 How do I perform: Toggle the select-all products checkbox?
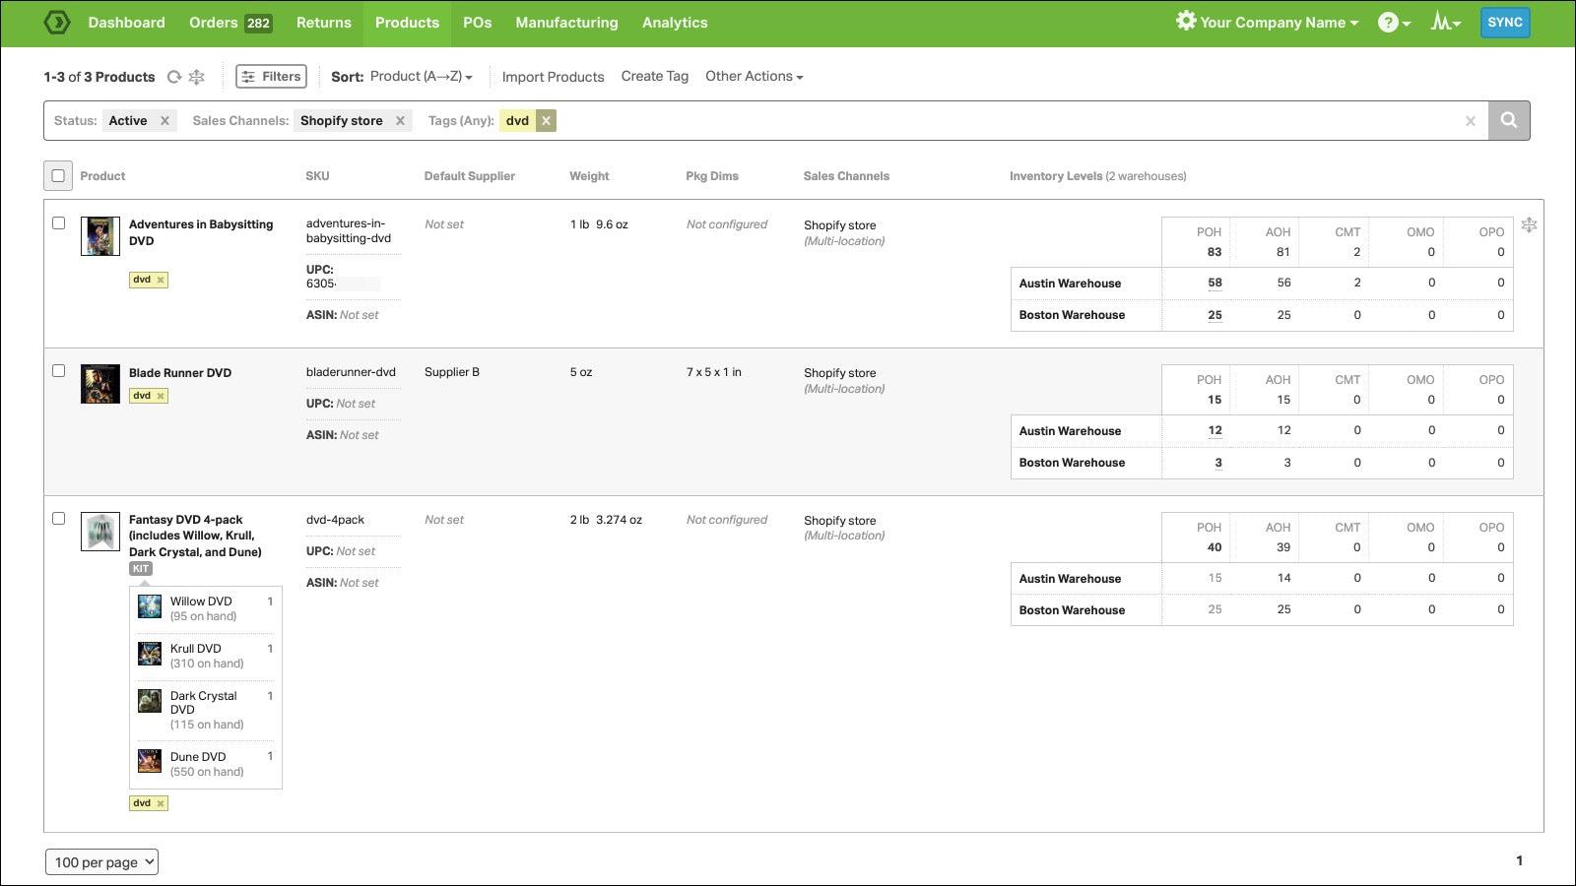pyautogui.click(x=58, y=175)
